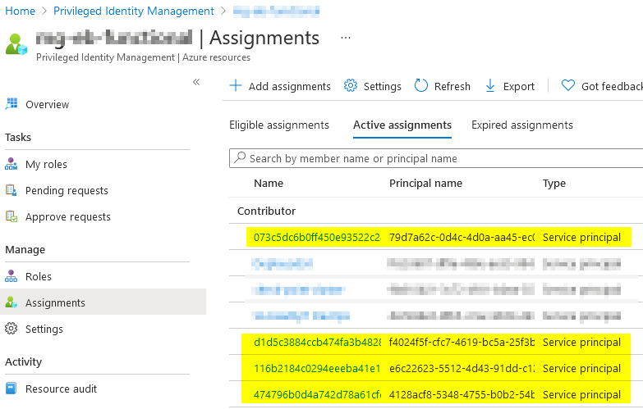Click the Type column header

pyautogui.click(x=554, y=184)
